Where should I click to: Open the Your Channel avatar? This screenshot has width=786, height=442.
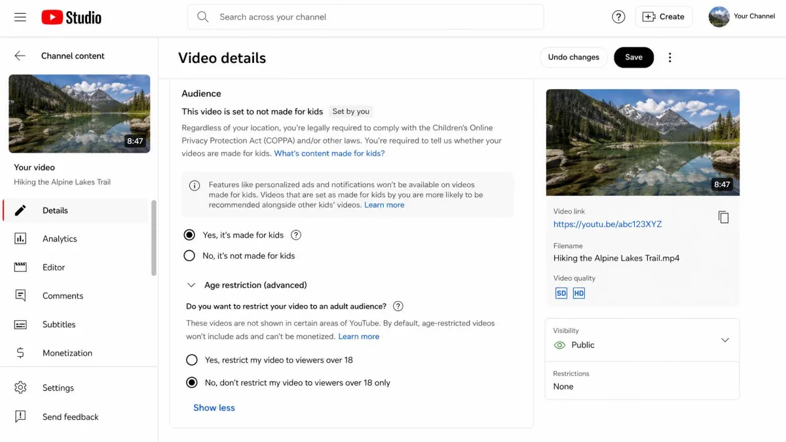point(719,17)
